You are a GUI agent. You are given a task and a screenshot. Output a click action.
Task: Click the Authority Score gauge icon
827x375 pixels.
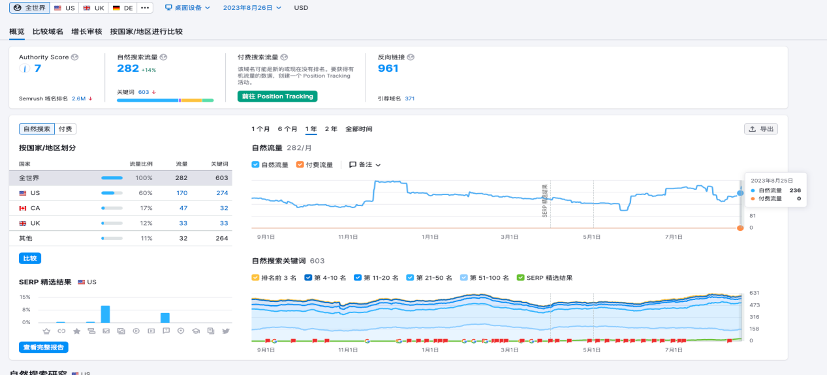(24, 69)
